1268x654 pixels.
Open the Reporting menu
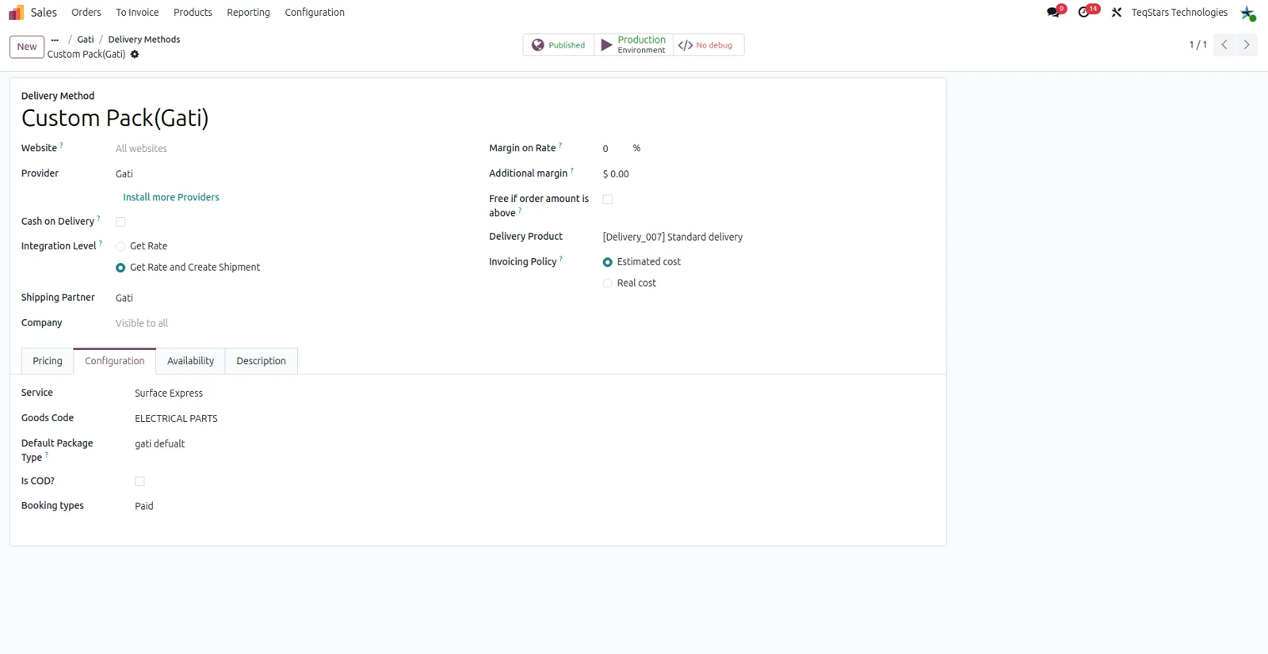coord(248,13)
